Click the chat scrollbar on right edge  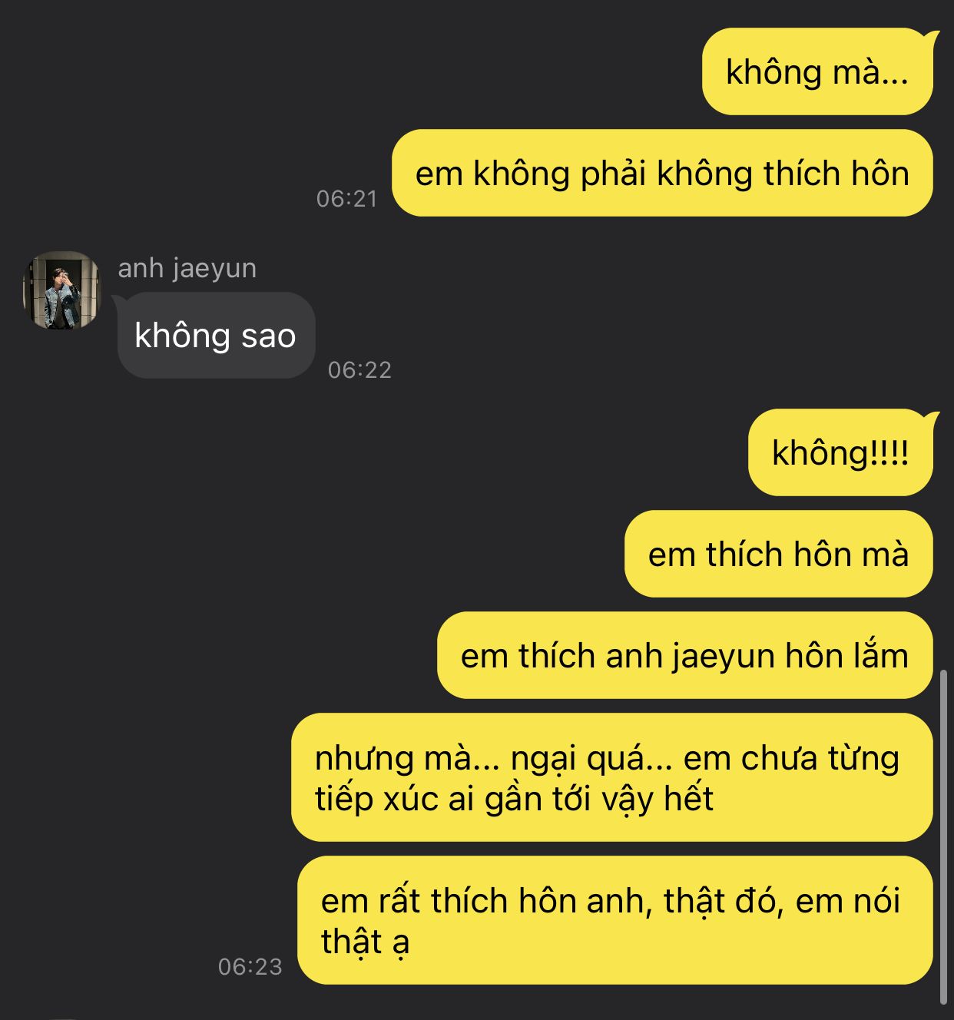(944, 837)
